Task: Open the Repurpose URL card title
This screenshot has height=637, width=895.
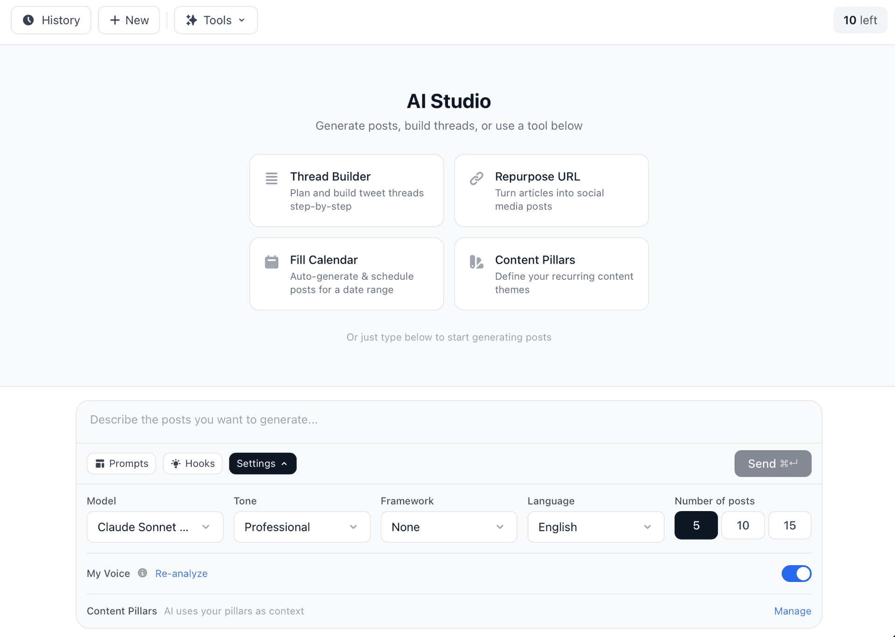Action: click(x=537, y=176)
